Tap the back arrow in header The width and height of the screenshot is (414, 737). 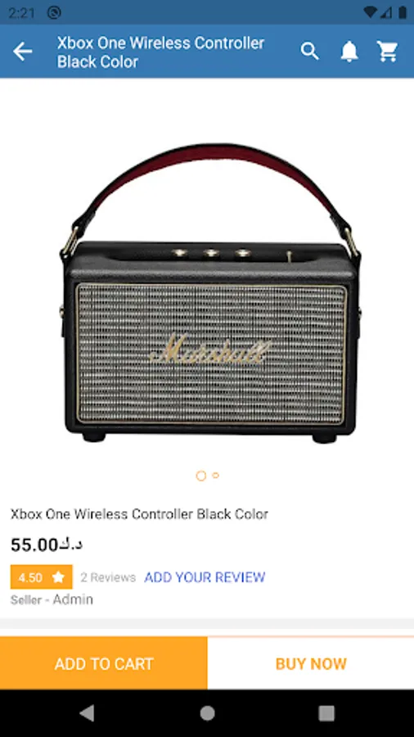tap(23, 52)
